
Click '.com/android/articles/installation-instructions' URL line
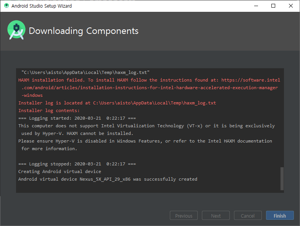coord(149,88)
